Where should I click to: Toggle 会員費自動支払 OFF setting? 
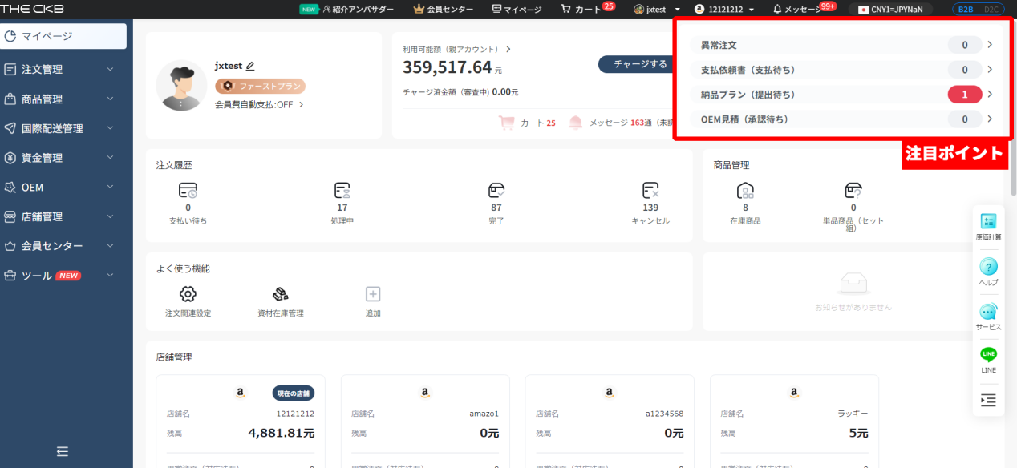[259, 104]
